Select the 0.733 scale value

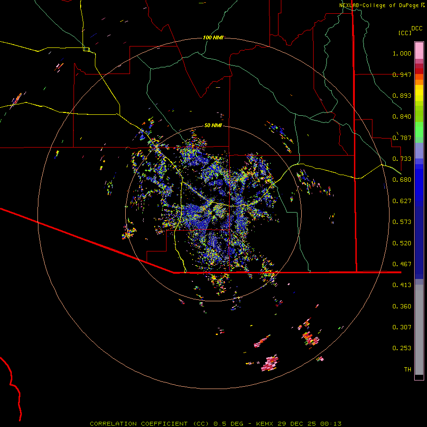pyautogui.click(x=402, y=159)
